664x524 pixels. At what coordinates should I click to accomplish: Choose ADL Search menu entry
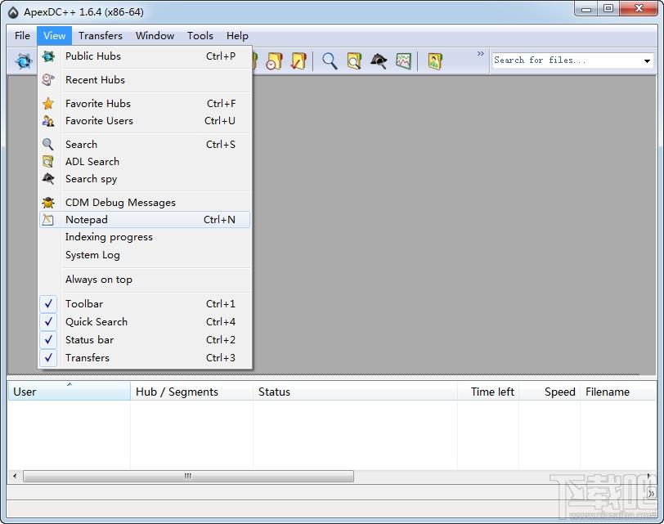pyautogui.click(x=145, y=161)
